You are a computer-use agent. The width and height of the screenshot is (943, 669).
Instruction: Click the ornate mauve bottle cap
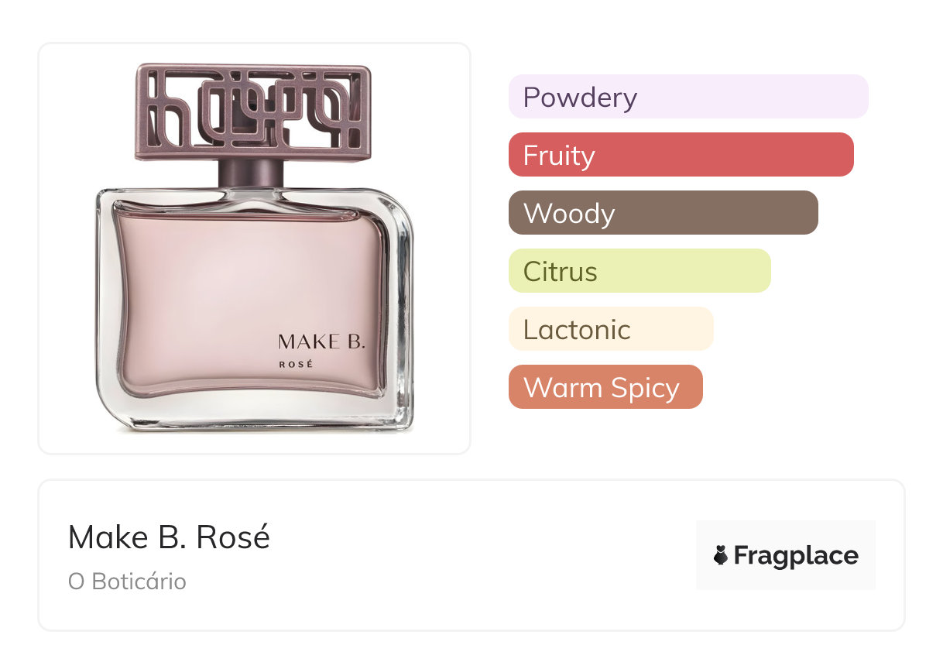[252, 111]
